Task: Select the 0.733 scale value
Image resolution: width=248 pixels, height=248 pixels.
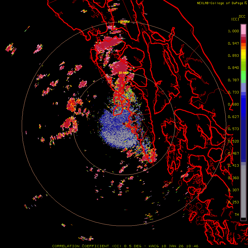Action: click(x=233, y=92)
